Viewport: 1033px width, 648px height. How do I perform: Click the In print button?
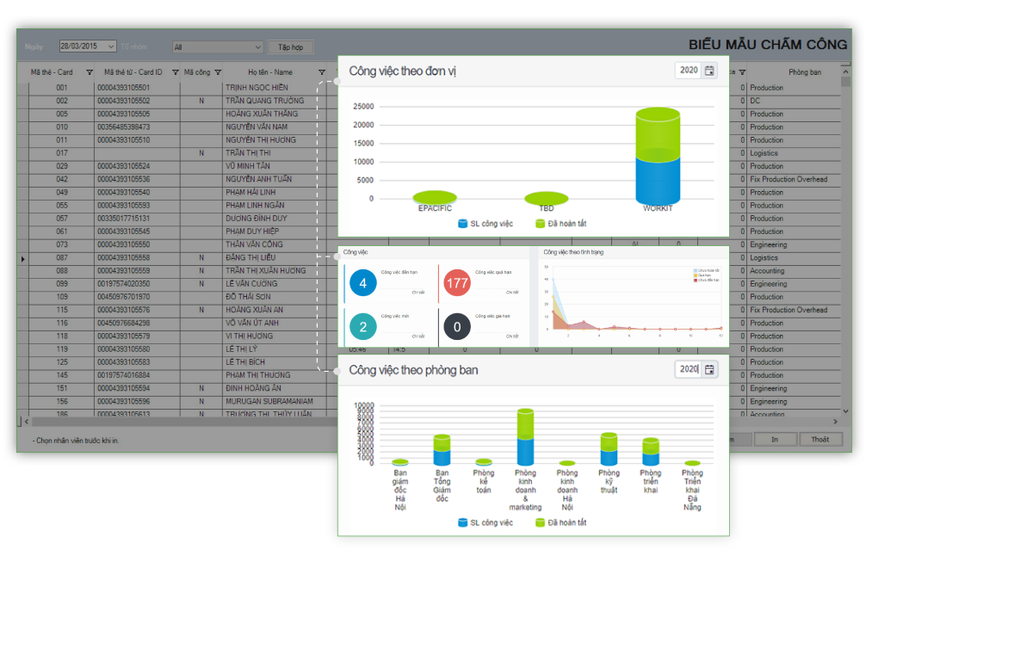[x=775, y=439]
